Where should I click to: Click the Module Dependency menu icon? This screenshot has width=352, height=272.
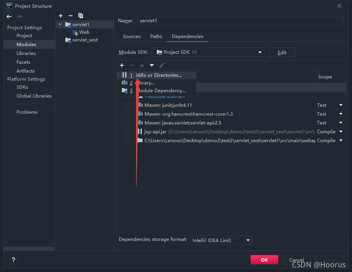[x=125, y=90]
